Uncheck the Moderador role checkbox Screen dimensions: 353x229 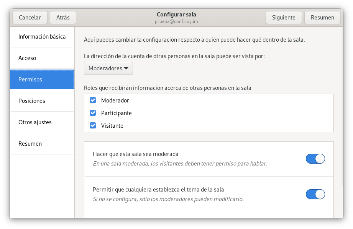[x=92, y=101]
